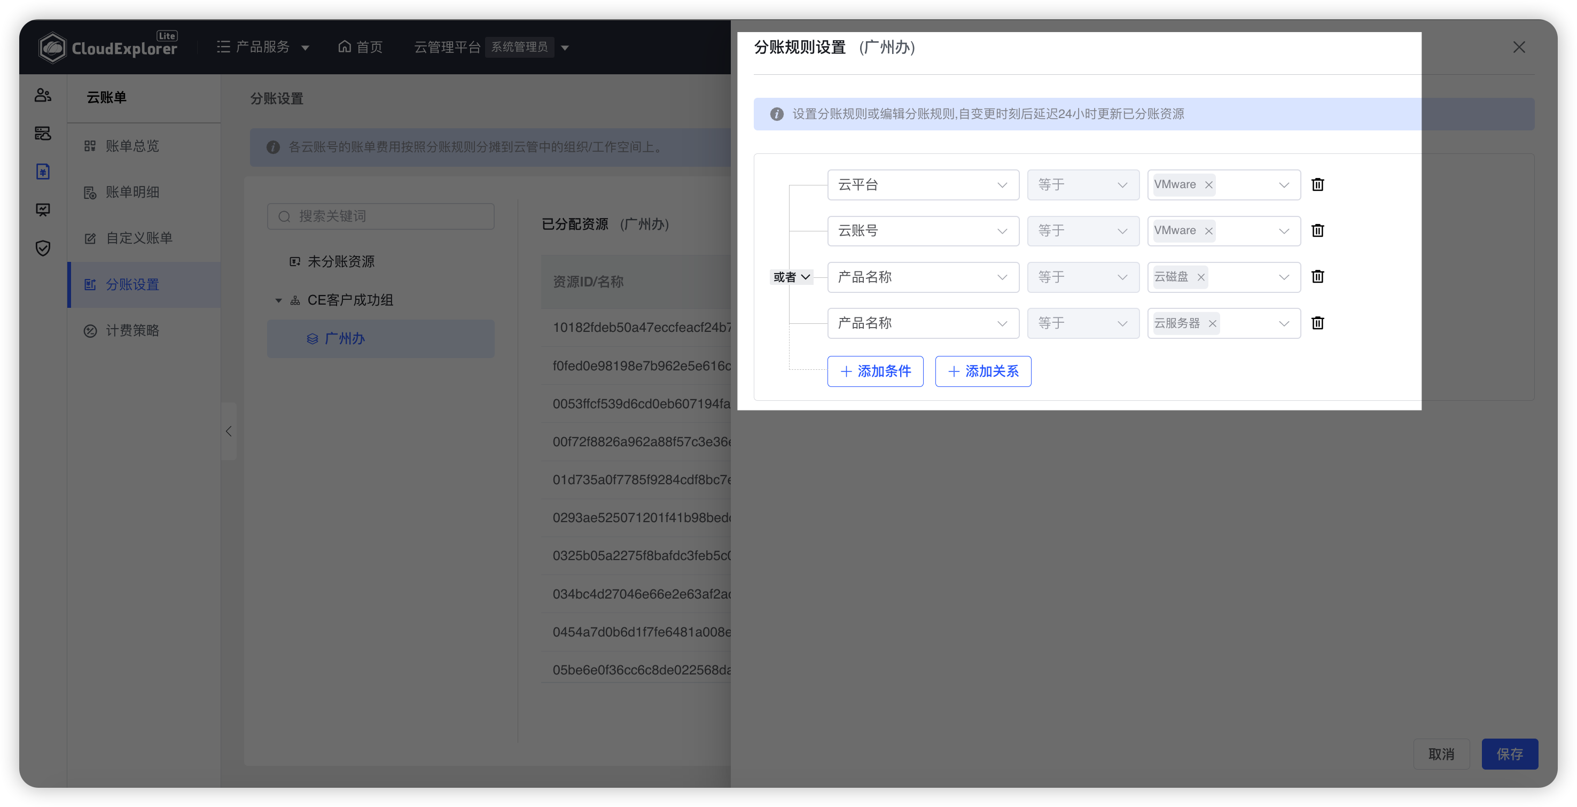This screenshot has height=807, width=1577.
Task: Open 计费策略 menu item
Action: (x=144, y=331)
